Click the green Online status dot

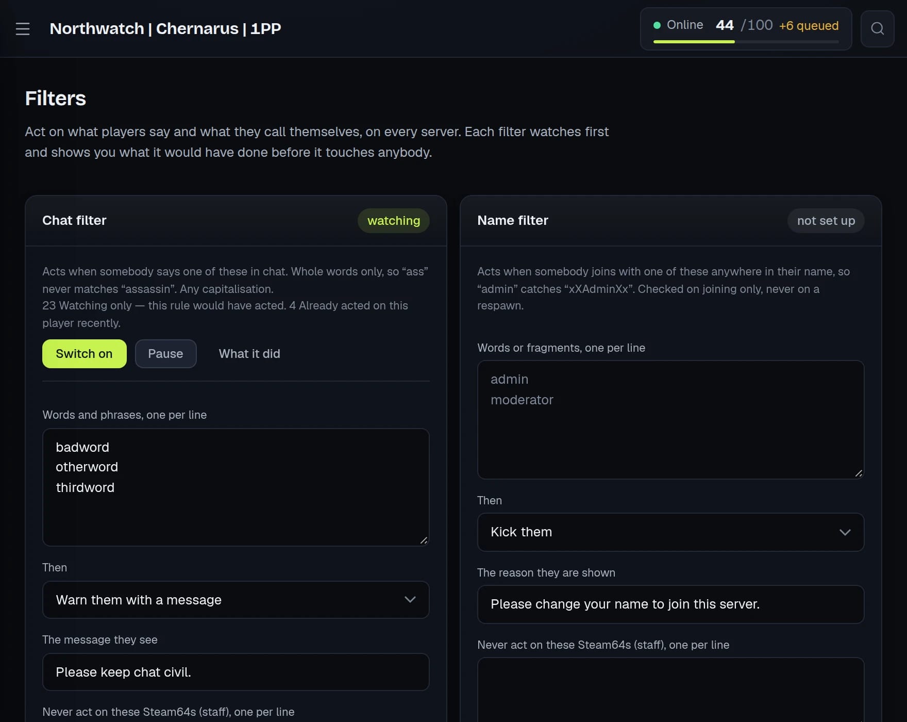pyautogui.click(x=657, y=25)
